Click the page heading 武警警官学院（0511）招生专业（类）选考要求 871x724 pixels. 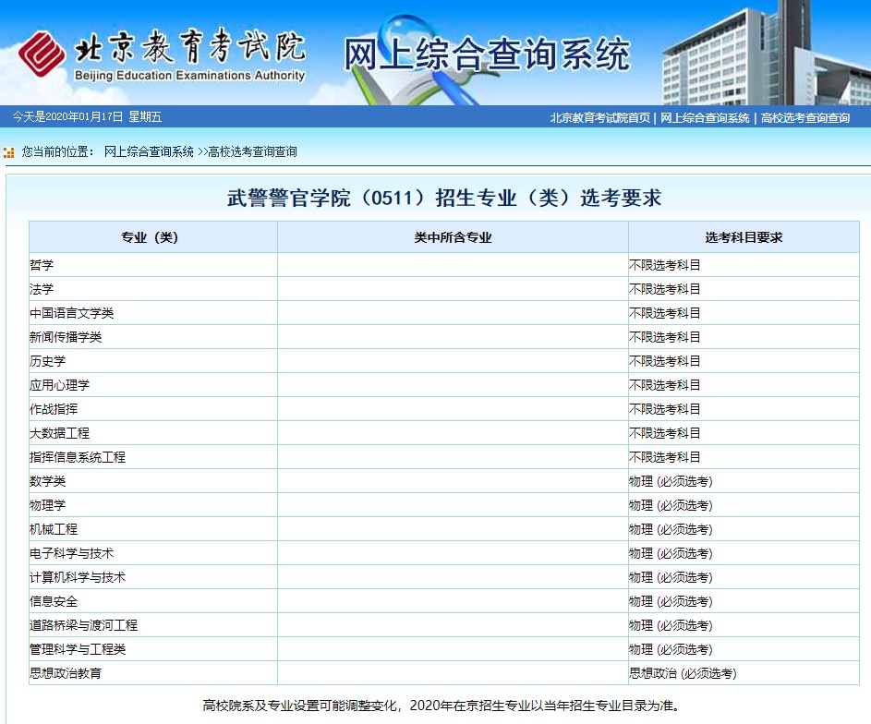[444, 198]
